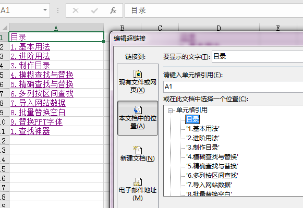This screenshot has width=303, height=208.
Task: Select row 2 header
Action: 4,46
